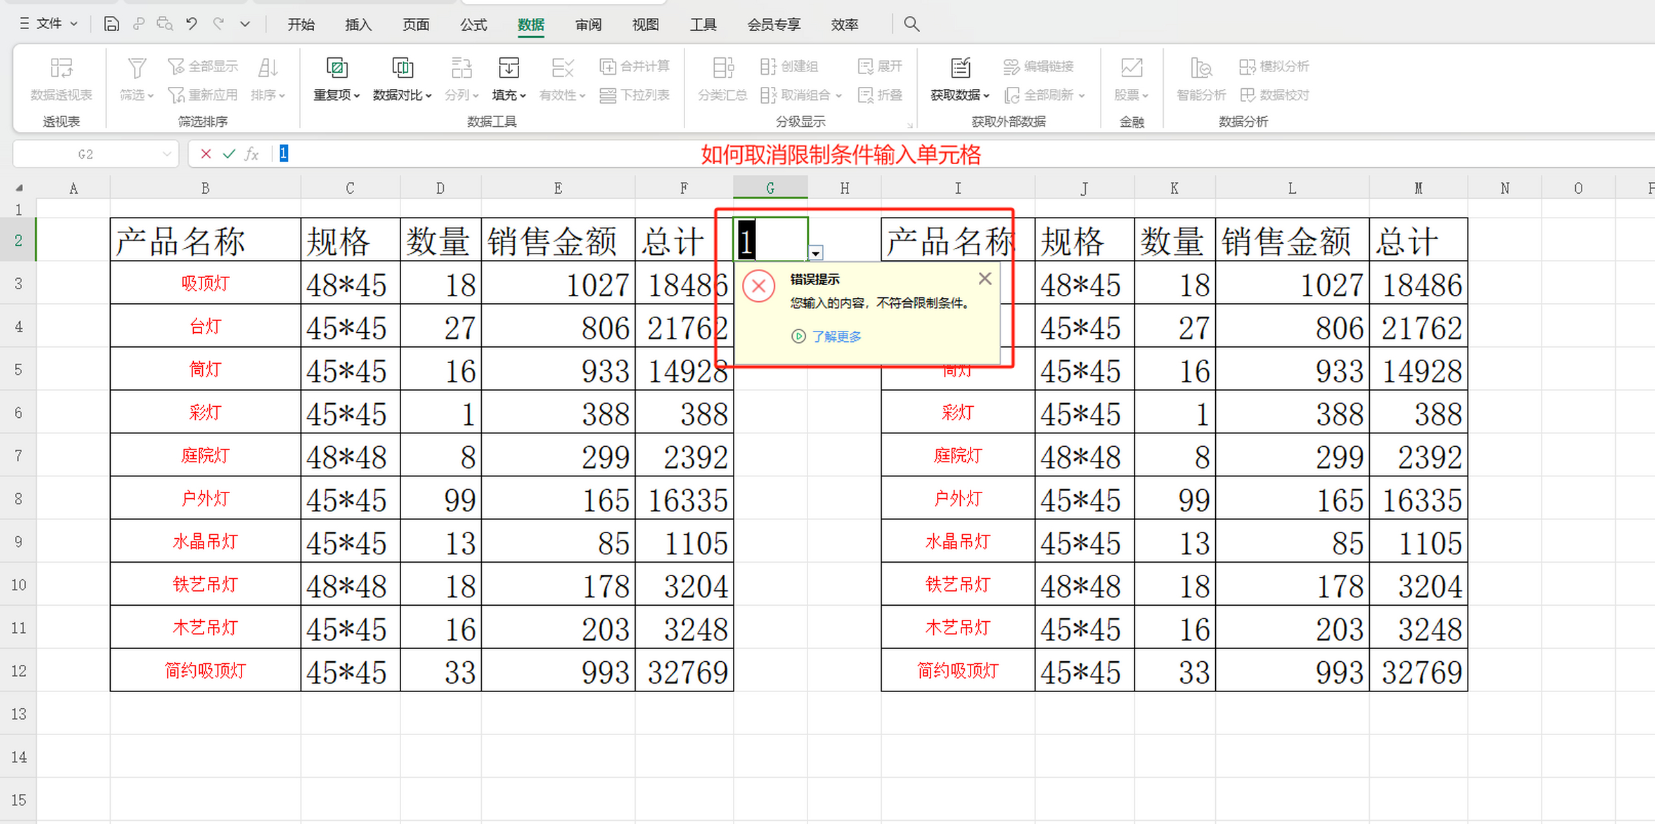
Task: Select row 13 header
Action: point(19,713)
